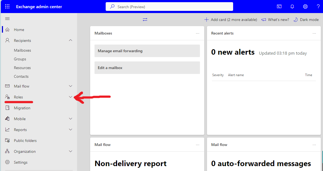Click the 0 new alerts heading

tap(233, 52)
